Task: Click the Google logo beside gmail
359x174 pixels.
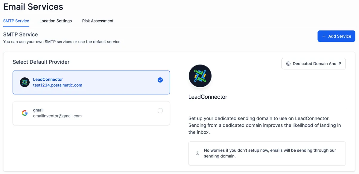Action: [x=25, y=113]
